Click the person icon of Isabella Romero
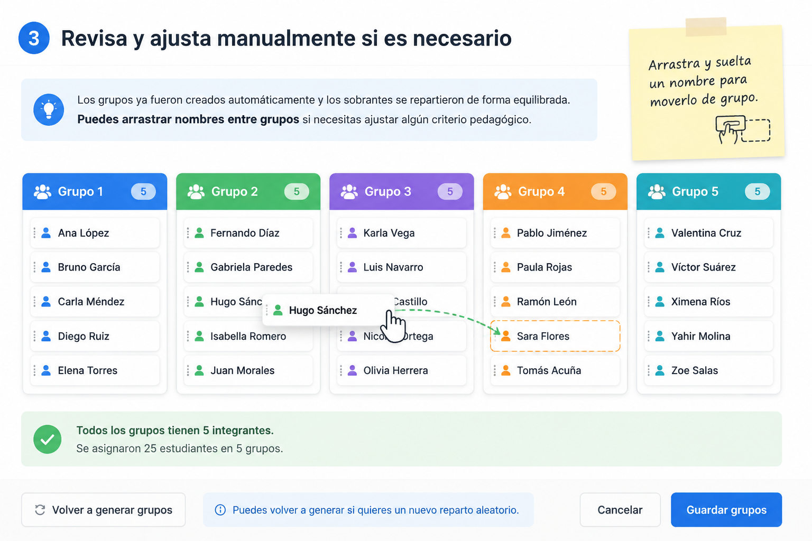The height and width of the screenshot is (541, 812). tap(199, 336)
